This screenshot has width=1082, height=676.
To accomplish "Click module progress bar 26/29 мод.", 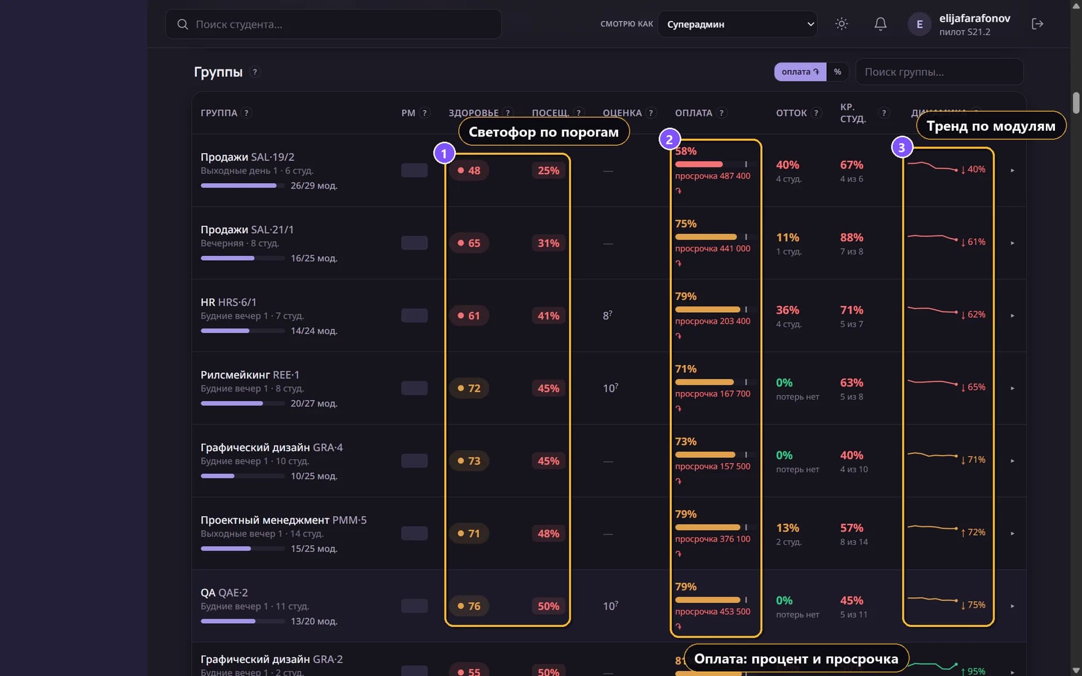I will click(242, 185).
